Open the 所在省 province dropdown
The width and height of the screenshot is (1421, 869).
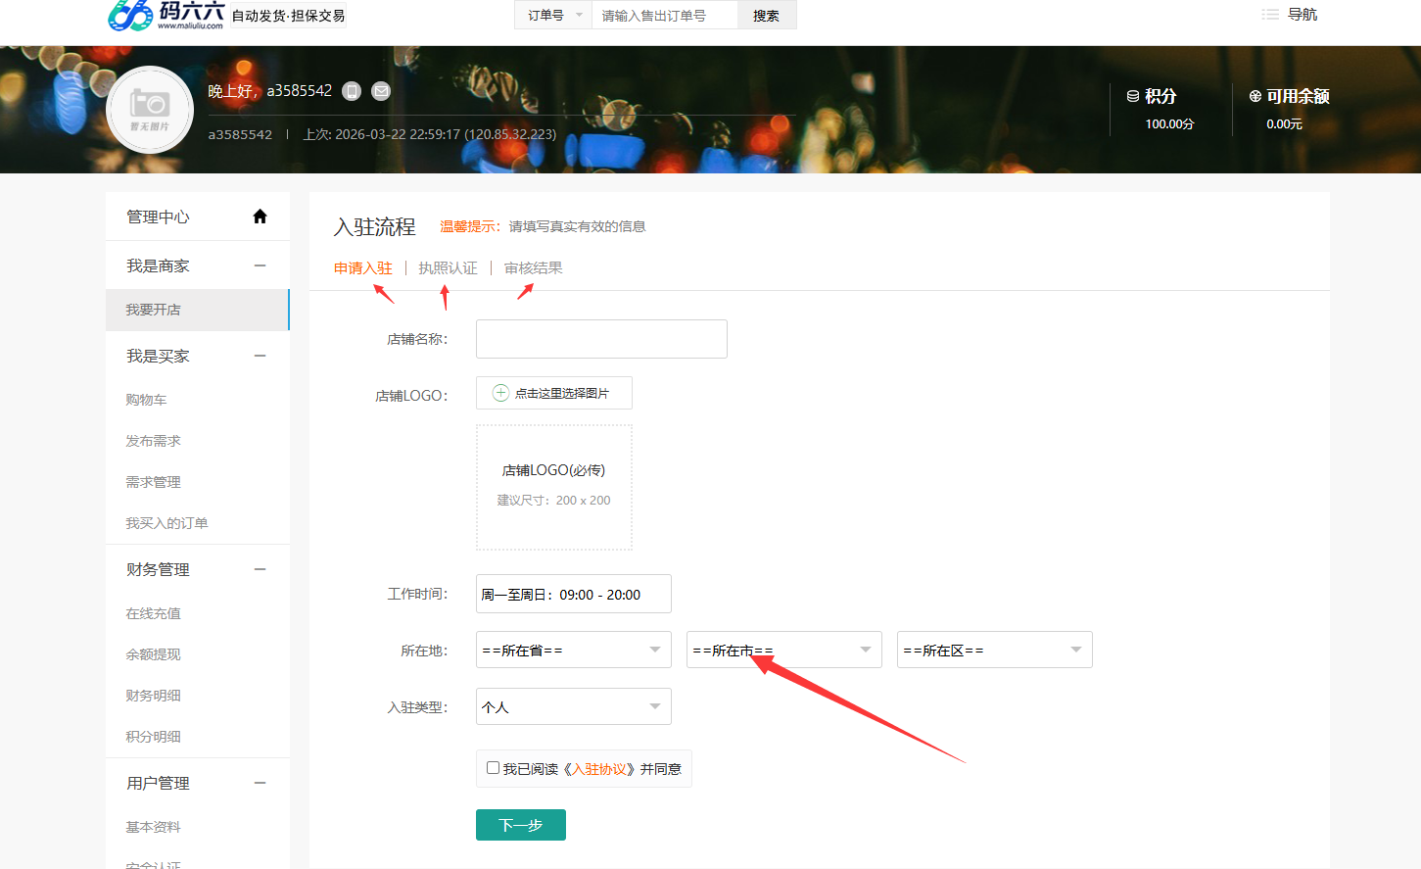pos(573,650)
